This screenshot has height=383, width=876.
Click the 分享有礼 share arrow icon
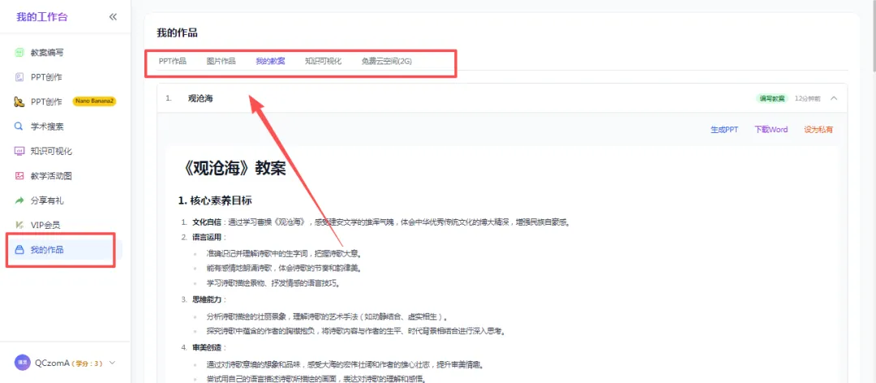pos(19,200)
